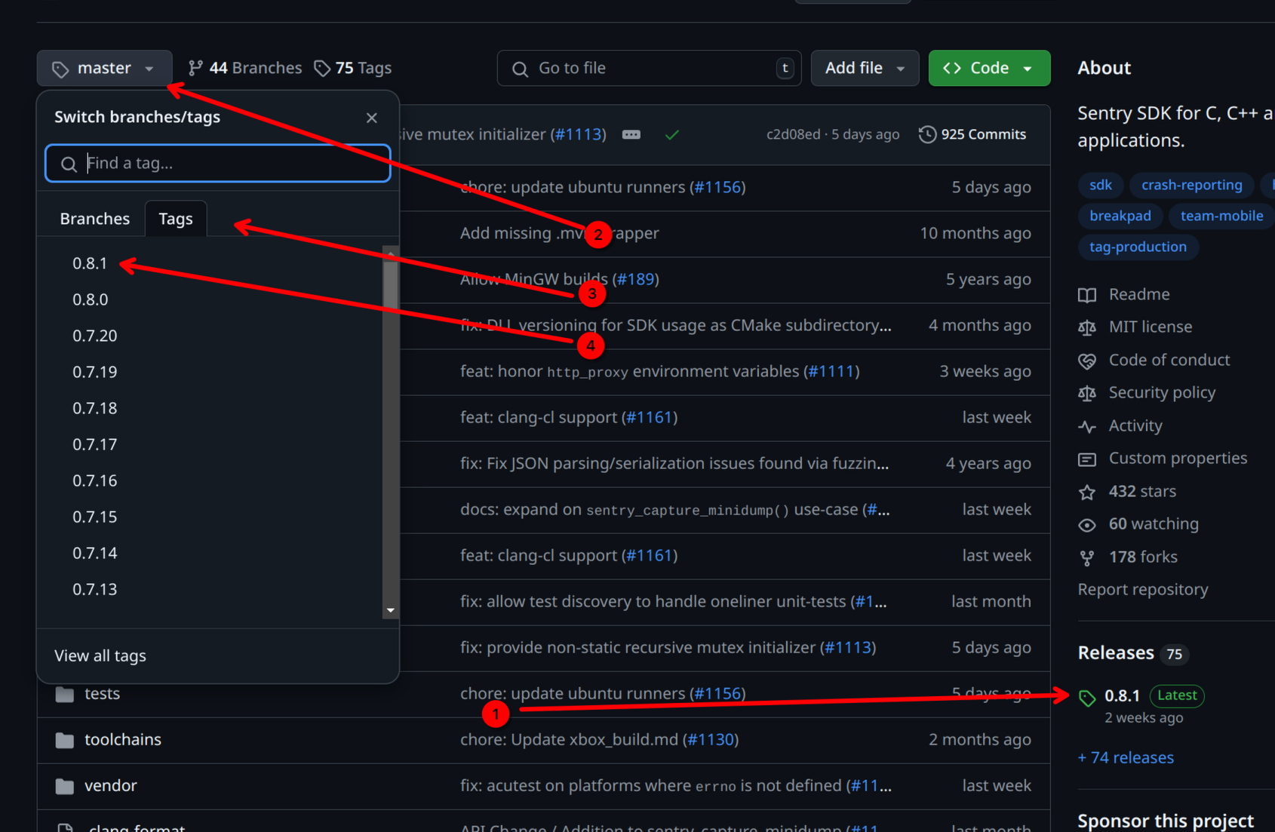The image size is (1275, 832).
Task: Click the 0.8.1 release tag icon
Action: click(x=1086, y=698)
